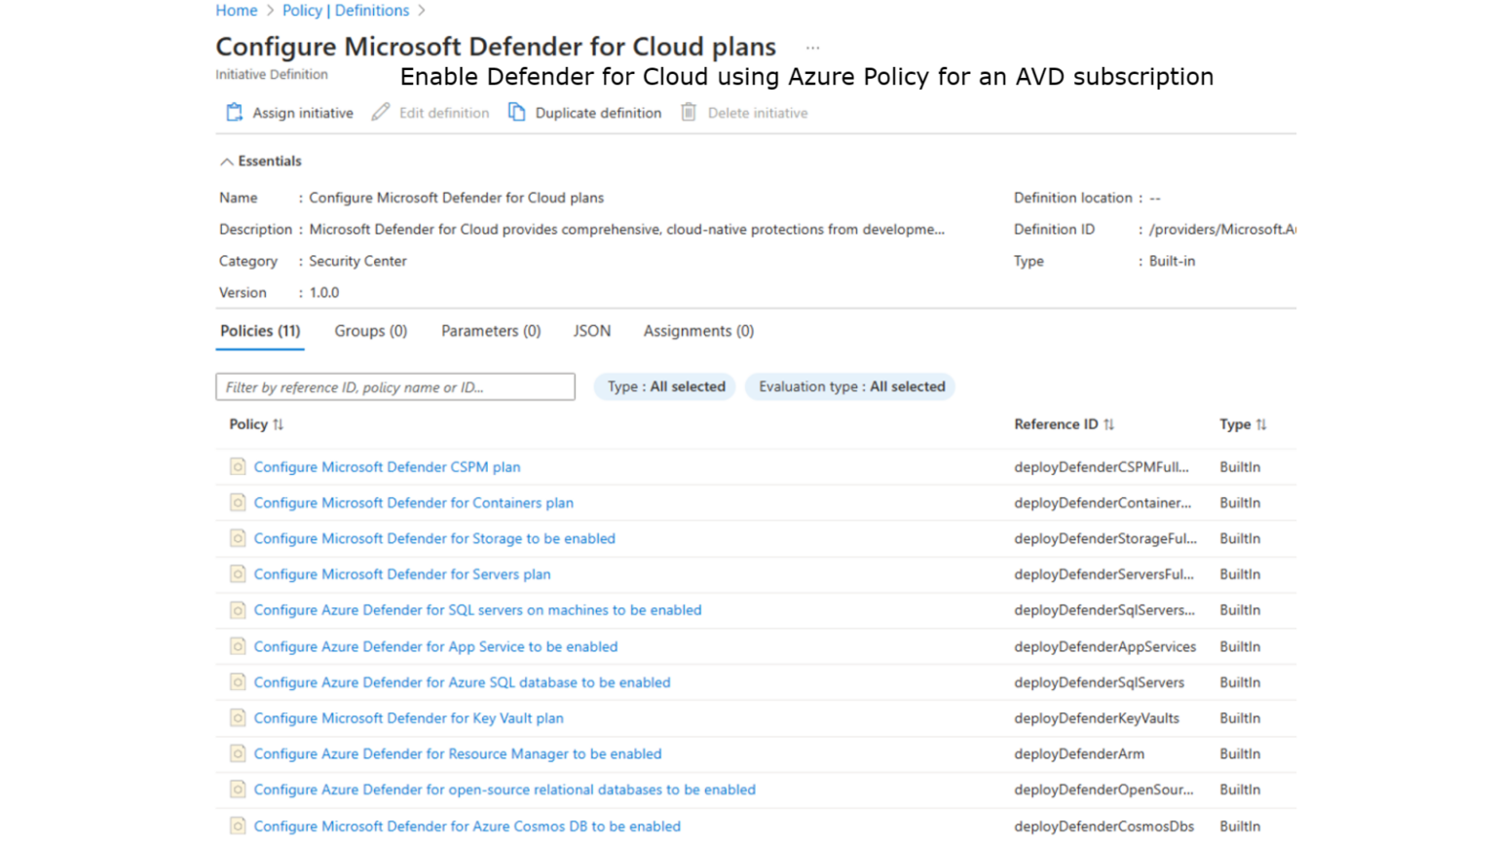Sort by Type column
The height and width of the screenshot is (841, 1496).
(1243, 424)
